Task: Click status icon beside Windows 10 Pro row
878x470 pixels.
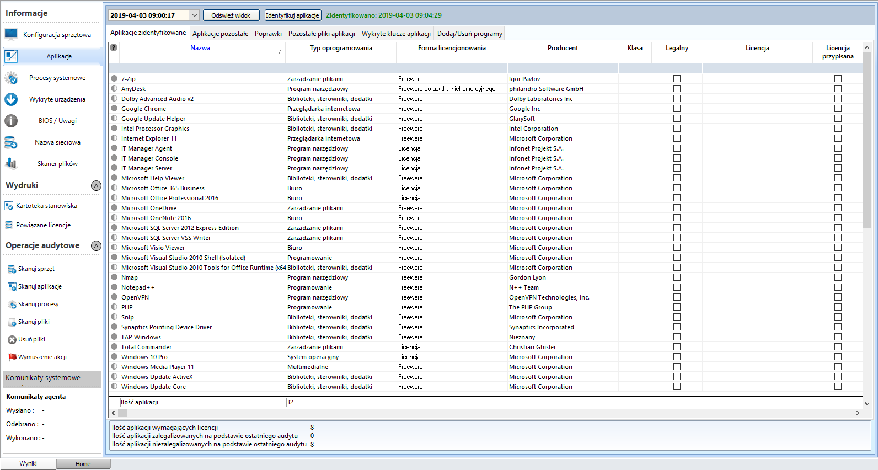Action: [x=114, y=356]
